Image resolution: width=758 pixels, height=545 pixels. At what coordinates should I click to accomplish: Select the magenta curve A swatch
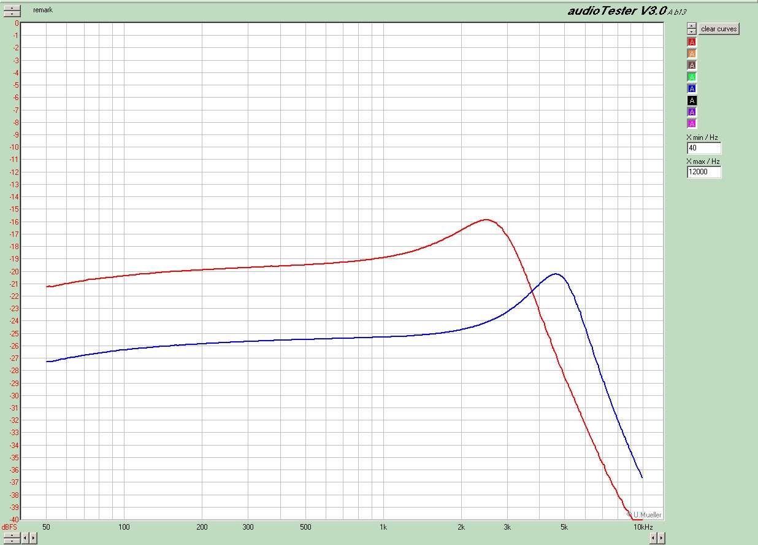[x=692, y=123]
